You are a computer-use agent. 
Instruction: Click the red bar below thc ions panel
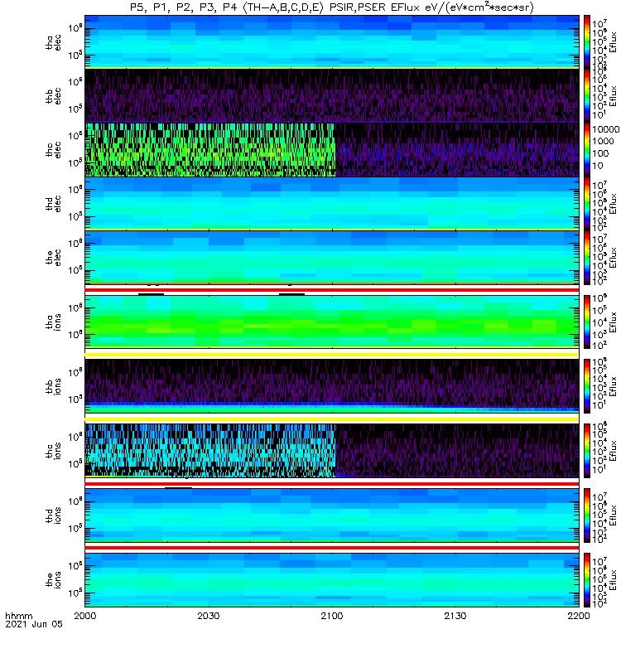332,484
